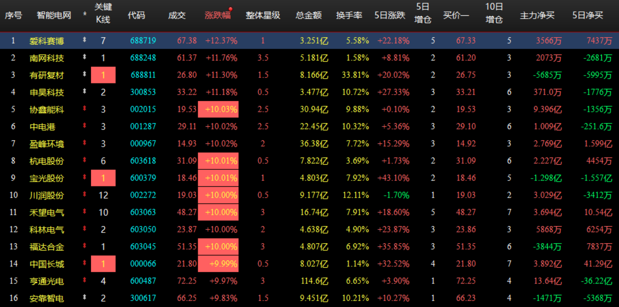Click the red marker icon beside 协鑫能科
Viewport: 619px width, 307px height.
[85, 109]
